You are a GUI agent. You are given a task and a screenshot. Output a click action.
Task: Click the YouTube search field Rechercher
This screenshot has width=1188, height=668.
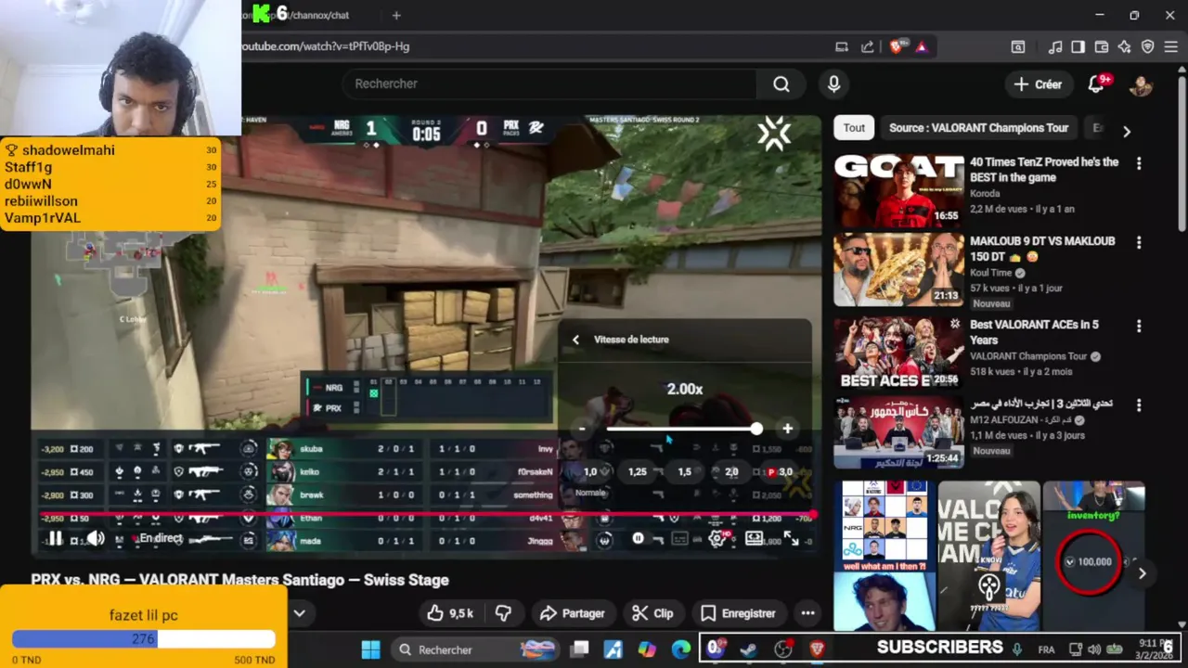tap(548, 83)
